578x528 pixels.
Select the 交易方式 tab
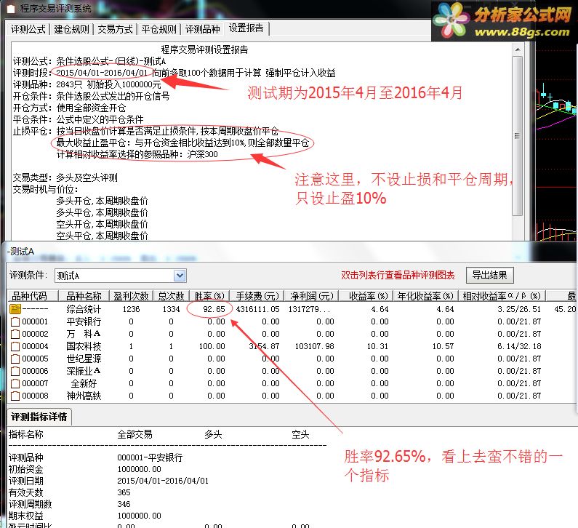(x=115, y=29)
